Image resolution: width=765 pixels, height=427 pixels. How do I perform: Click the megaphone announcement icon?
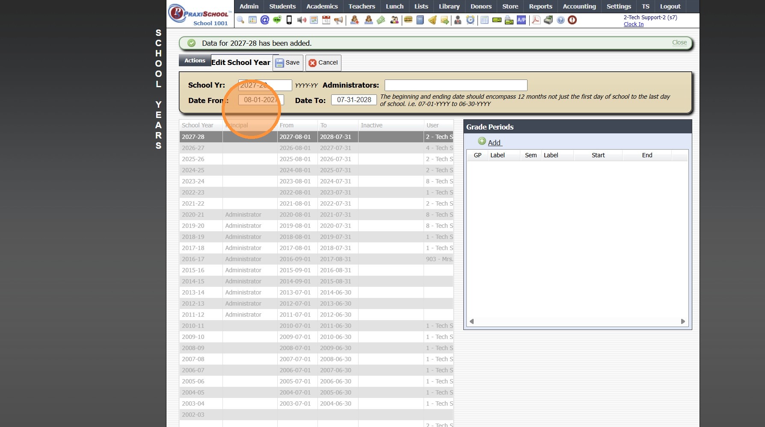coord(339,20)
